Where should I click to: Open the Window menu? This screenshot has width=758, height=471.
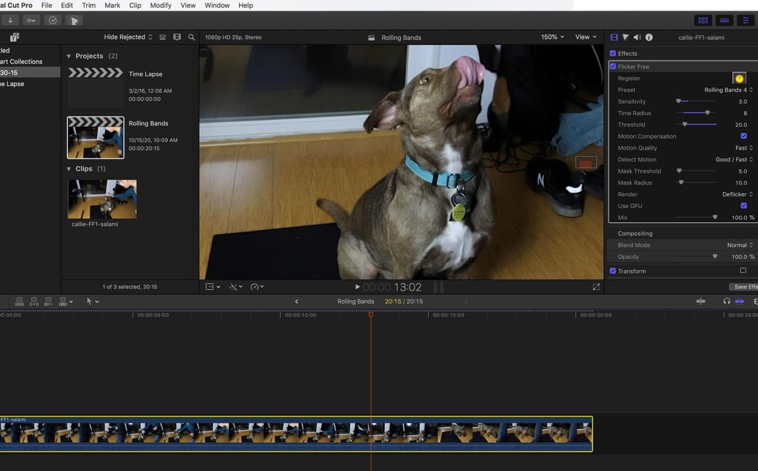[x=217, y=6]
